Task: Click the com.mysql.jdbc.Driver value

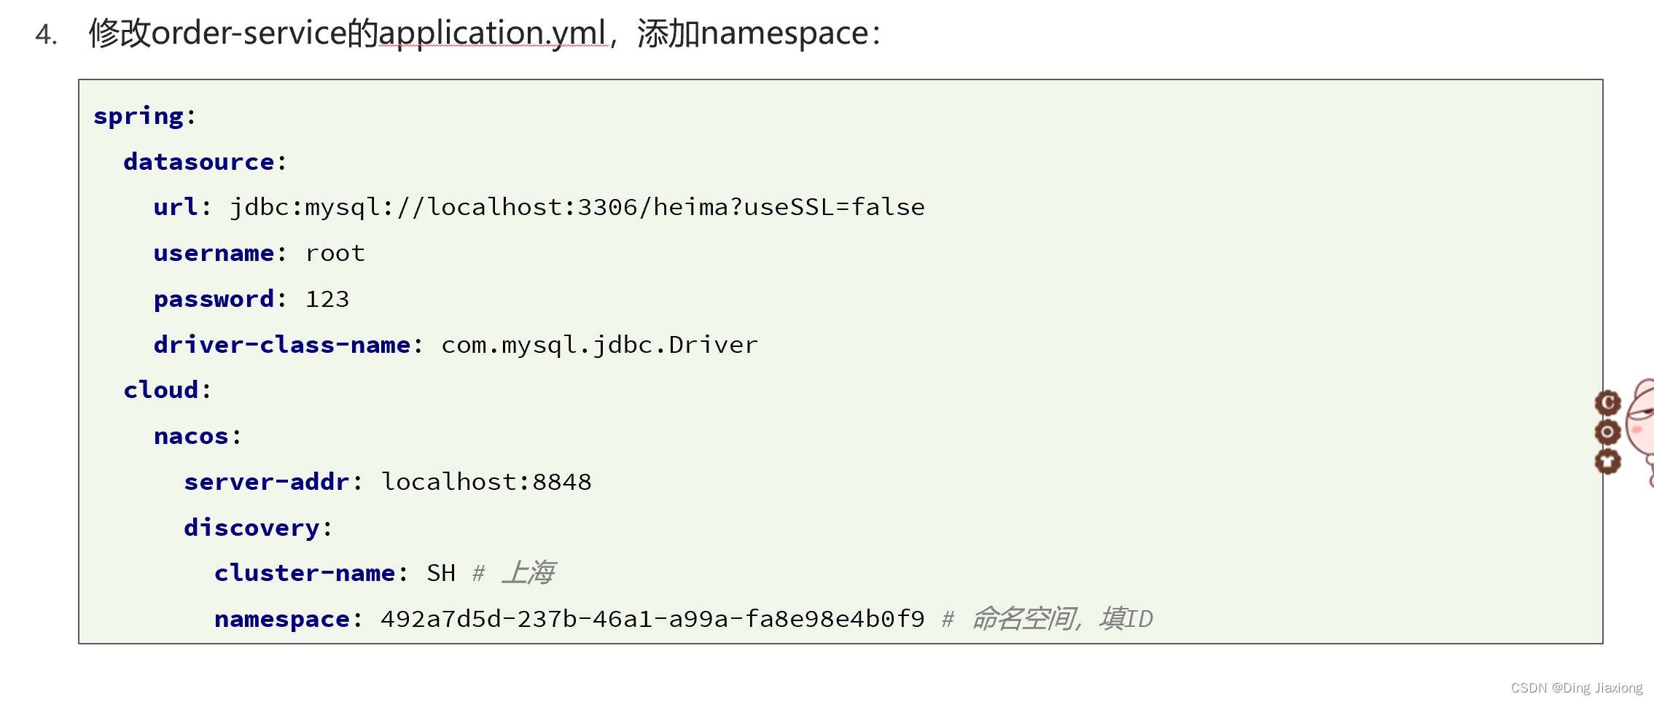Action: click(x=599, y=345)
